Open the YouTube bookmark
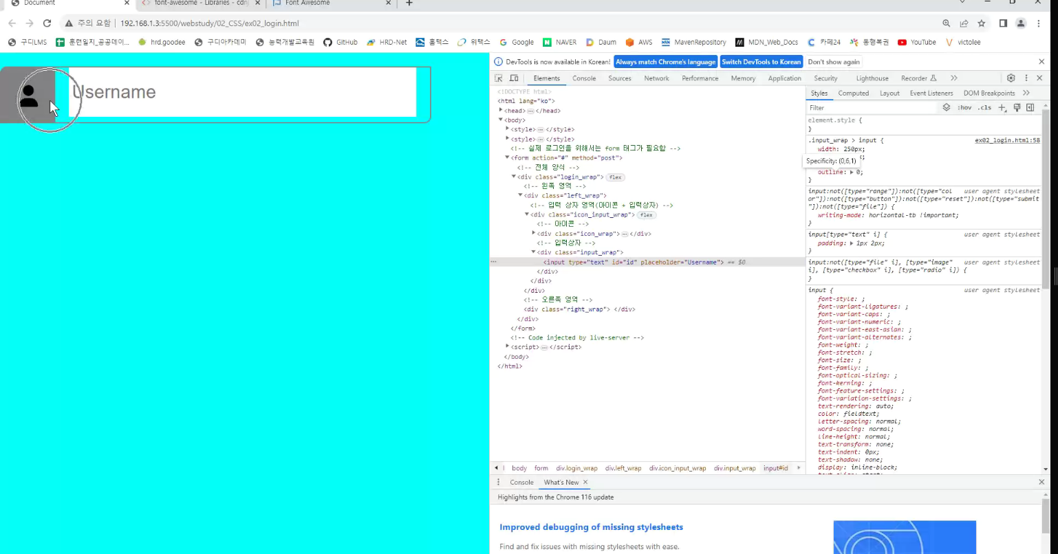Screen dimensions: 1058x554 pos(917,42)
